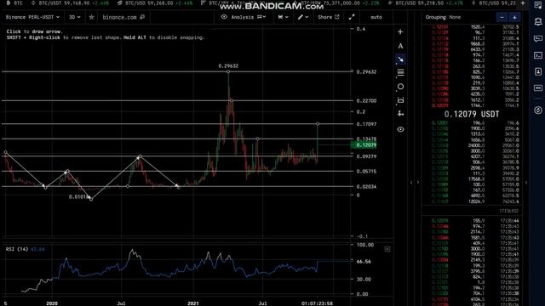Select the crosshair plus tool
The image size is (545, 306).
click(x=400, y=32)
